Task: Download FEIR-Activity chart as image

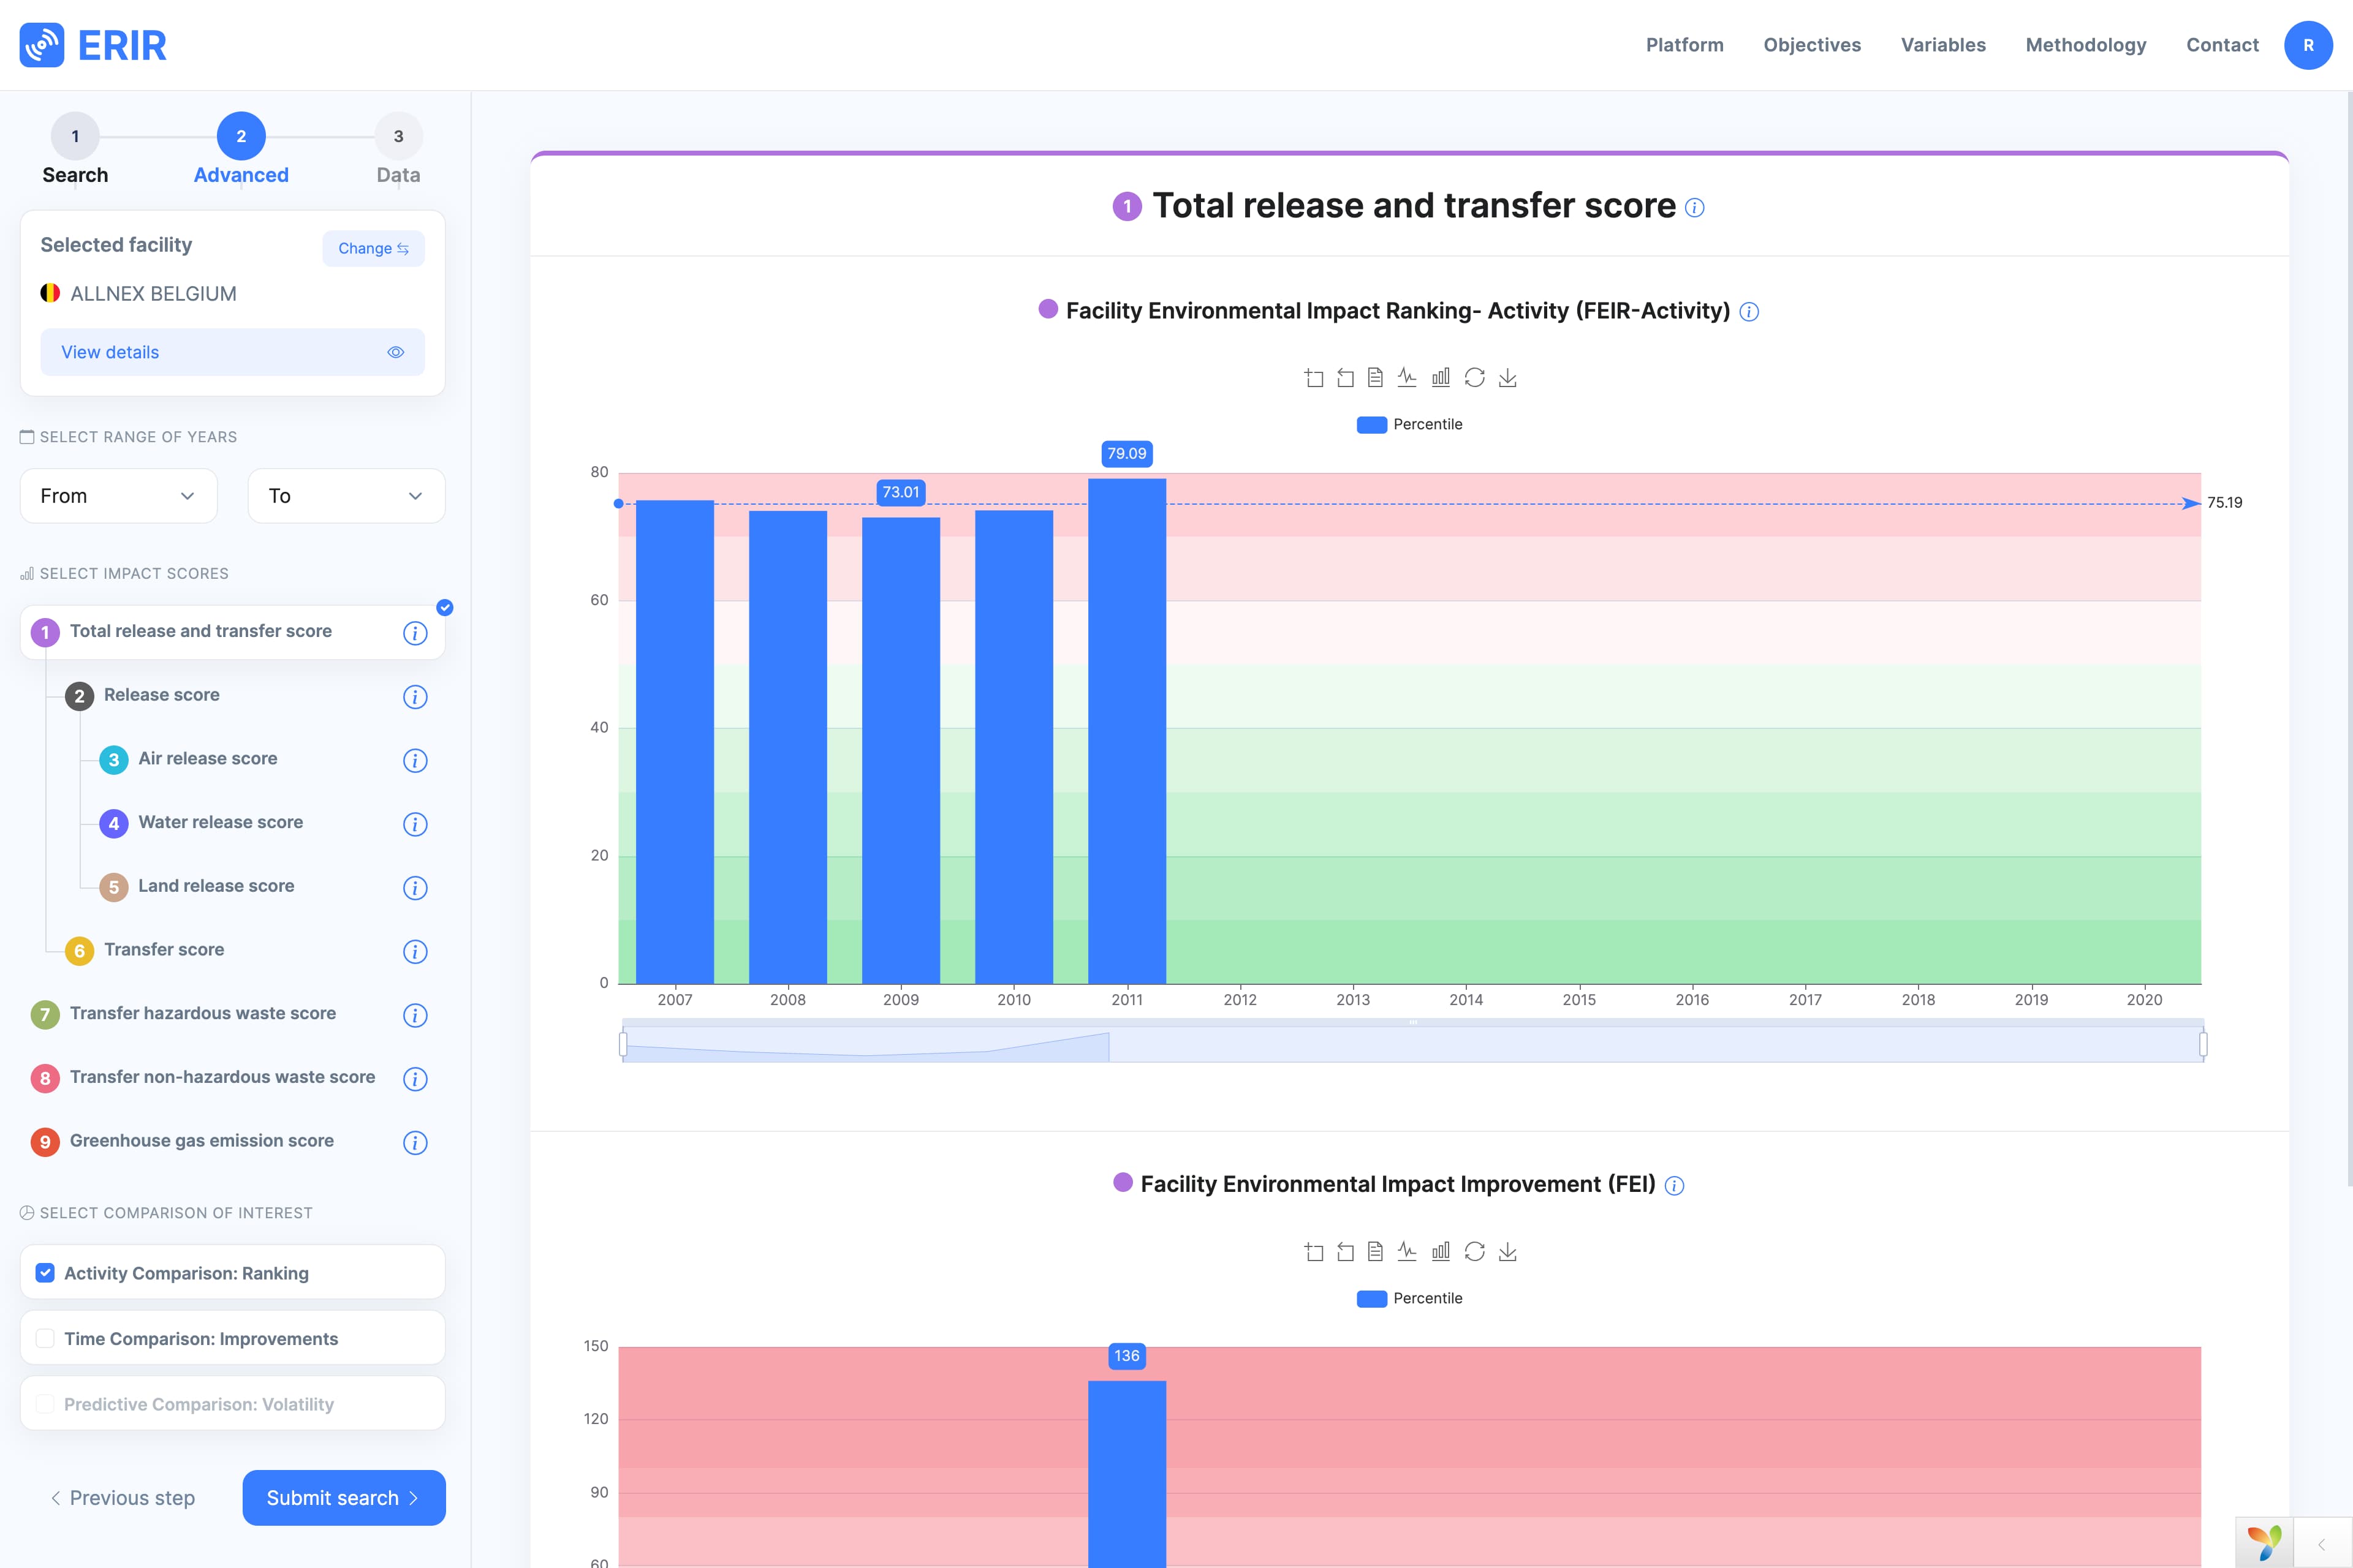Action: 1507,377
